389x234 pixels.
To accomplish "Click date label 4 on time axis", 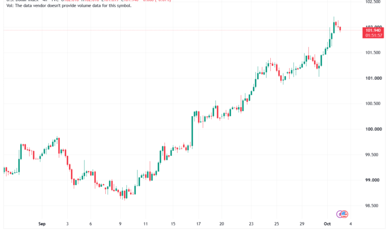I will (351, 224).
